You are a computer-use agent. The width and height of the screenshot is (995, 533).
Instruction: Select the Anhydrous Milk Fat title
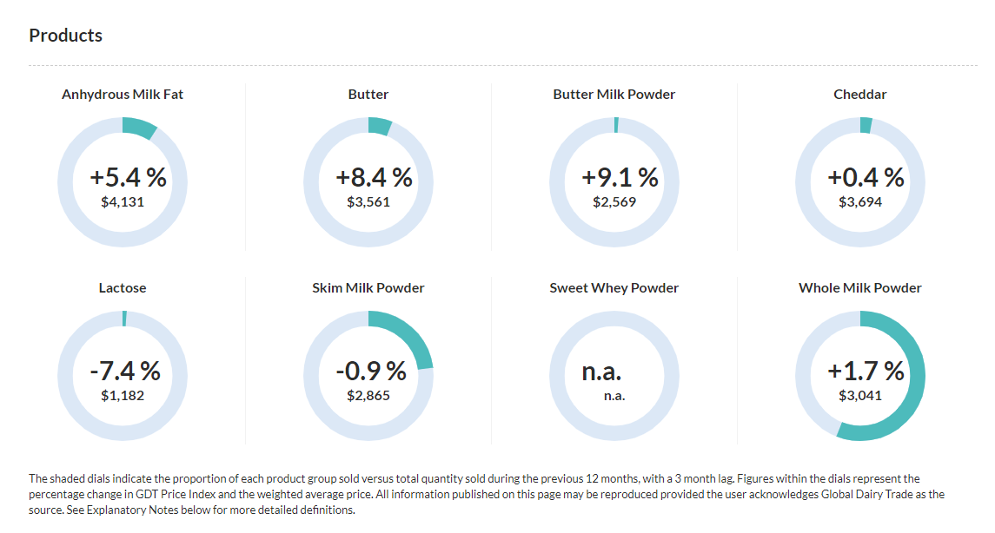(x=123, y=94)
